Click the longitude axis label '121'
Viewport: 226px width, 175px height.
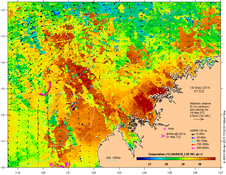pyautogui.click(x=68, y=172)
